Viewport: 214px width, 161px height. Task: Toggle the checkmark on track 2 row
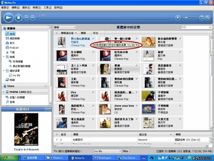pos(57,140)
